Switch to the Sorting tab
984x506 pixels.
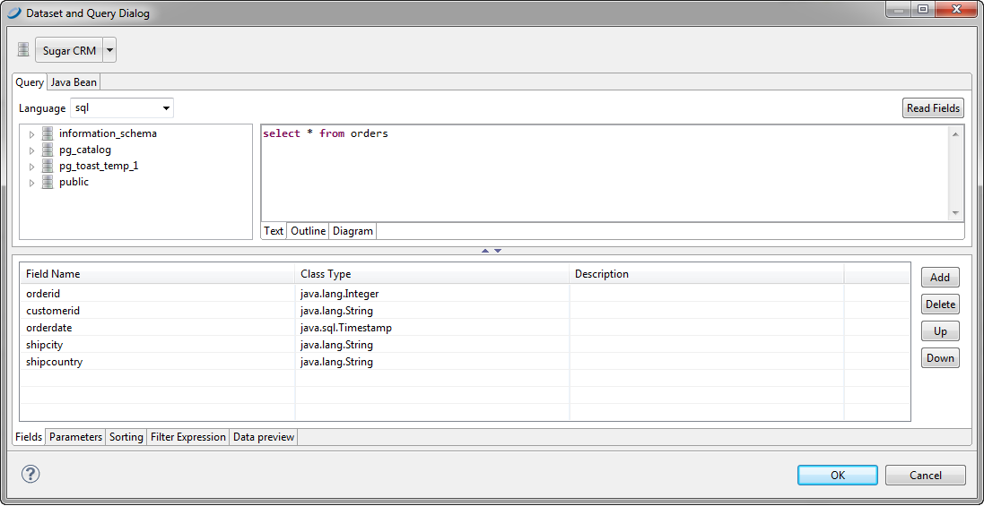pos(126,437)
